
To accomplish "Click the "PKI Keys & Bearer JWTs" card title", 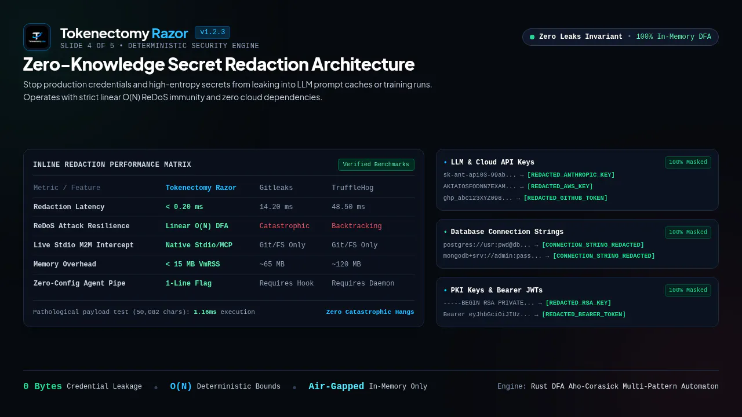I will point(497,291).
